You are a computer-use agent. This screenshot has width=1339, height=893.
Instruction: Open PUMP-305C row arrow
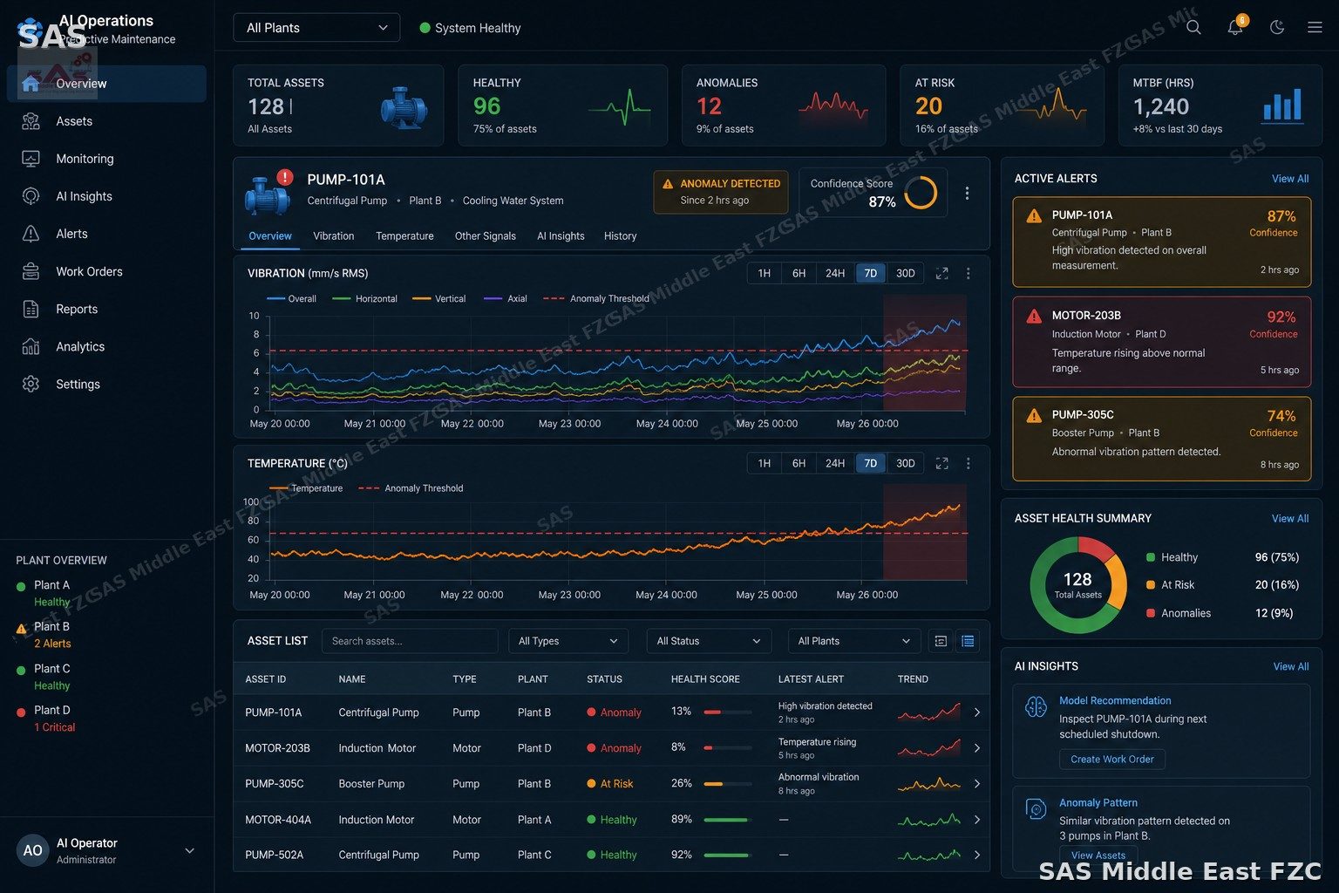tap(976, 784)
